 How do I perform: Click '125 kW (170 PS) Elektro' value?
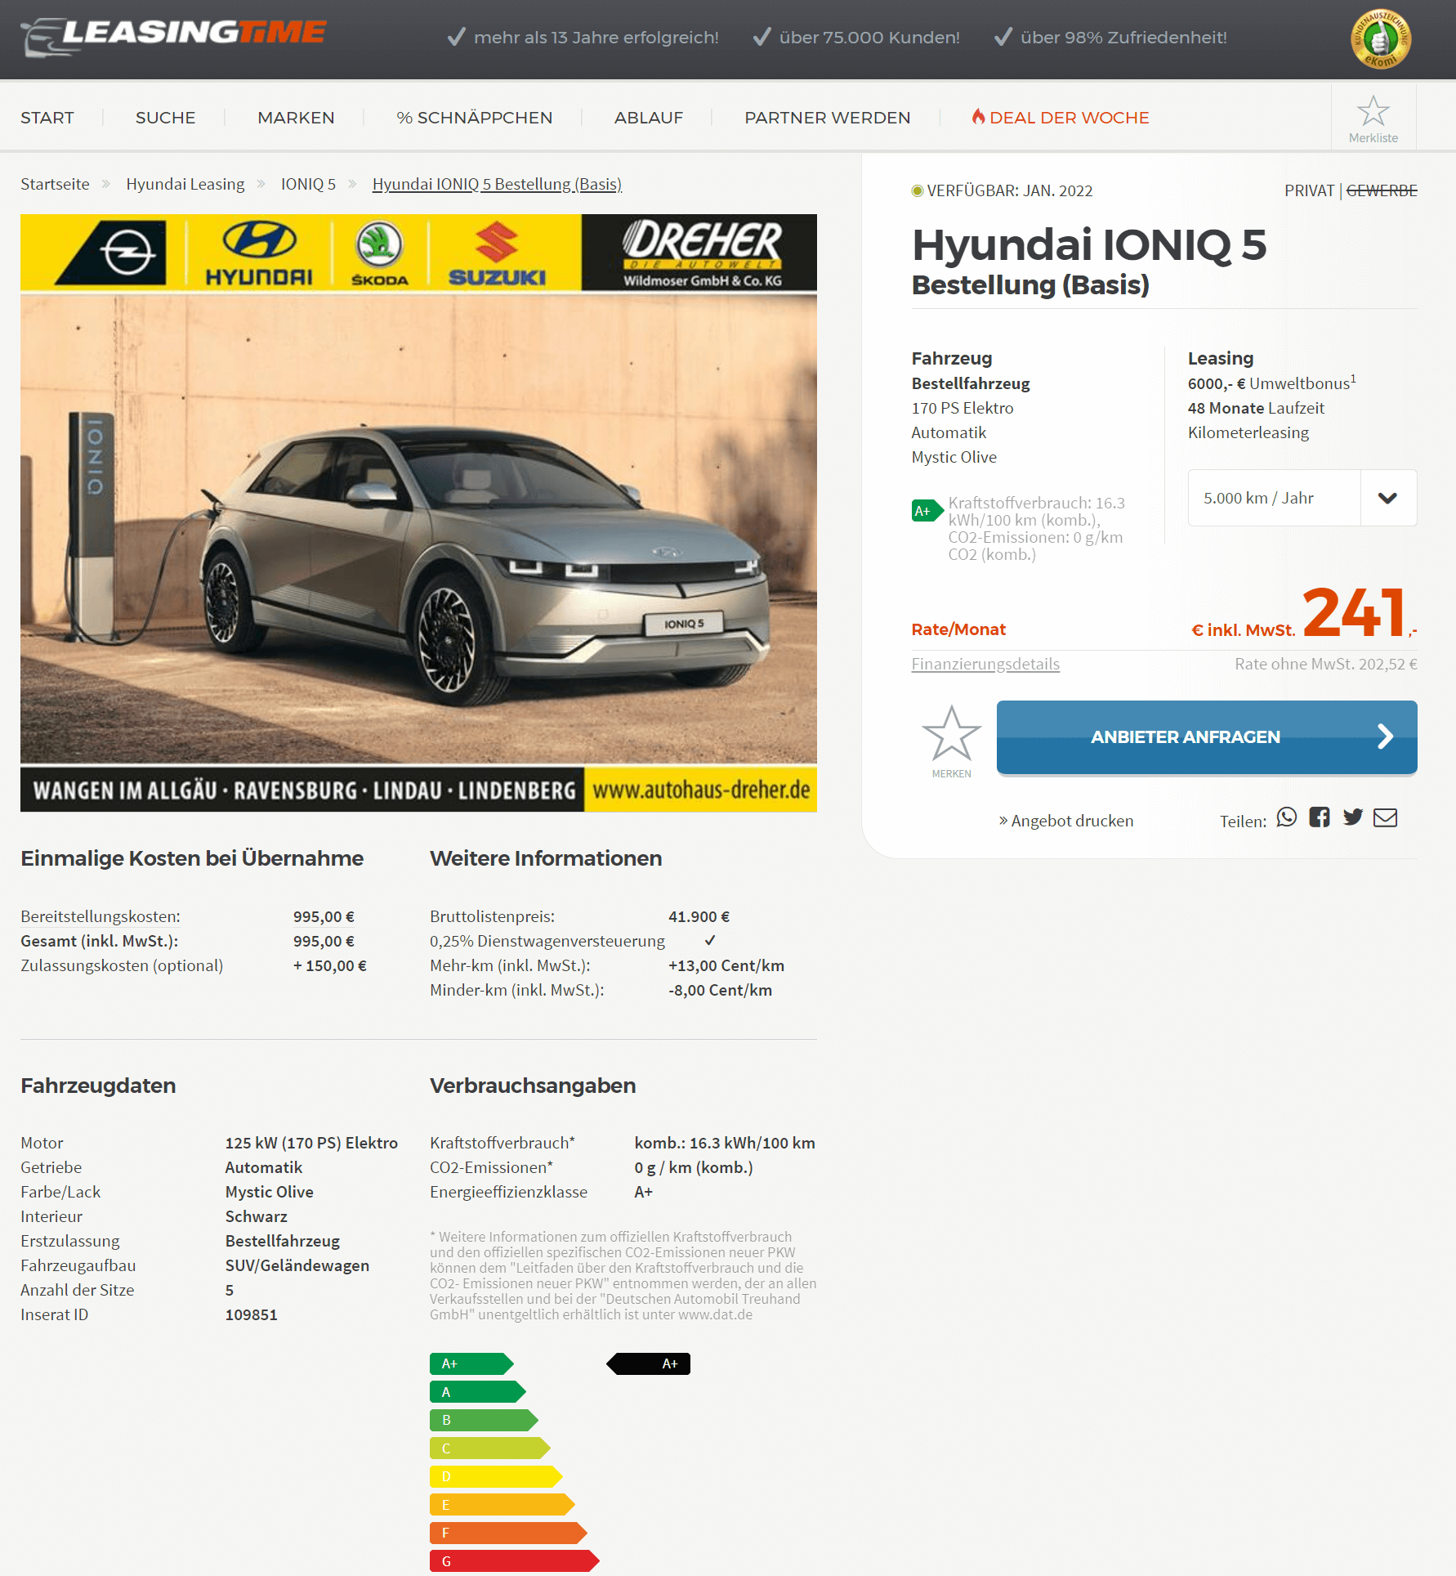[312, 1143]
